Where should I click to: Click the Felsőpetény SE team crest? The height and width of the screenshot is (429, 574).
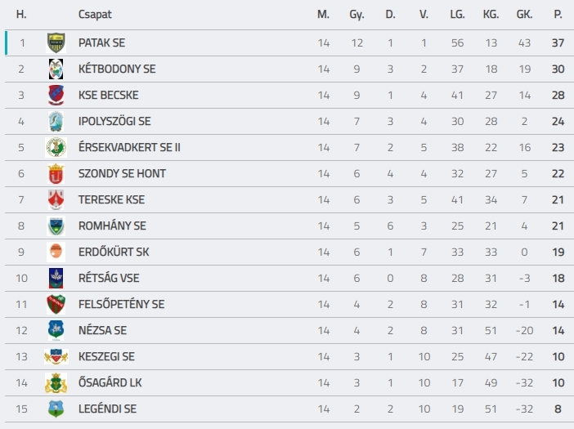(56, 304)
